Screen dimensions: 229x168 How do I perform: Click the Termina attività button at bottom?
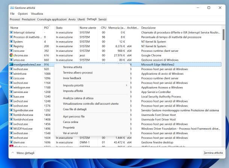point(213,153)
